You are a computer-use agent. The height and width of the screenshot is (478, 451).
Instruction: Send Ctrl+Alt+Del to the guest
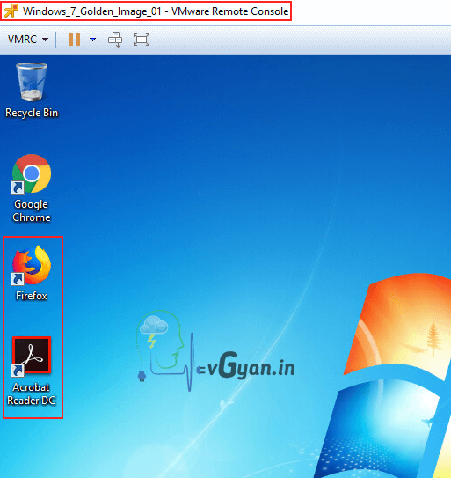(115, 40)
